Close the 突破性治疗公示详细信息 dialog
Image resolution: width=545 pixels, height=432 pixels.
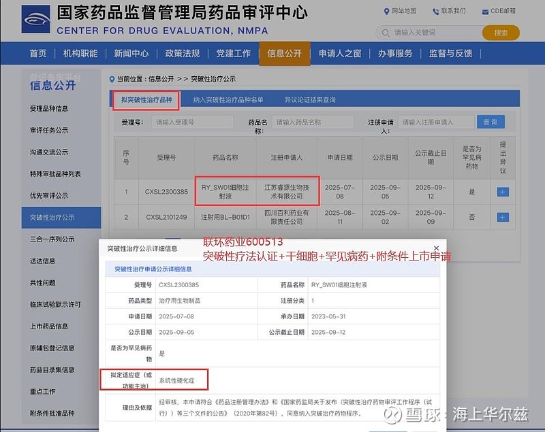[x=436, y=248]
